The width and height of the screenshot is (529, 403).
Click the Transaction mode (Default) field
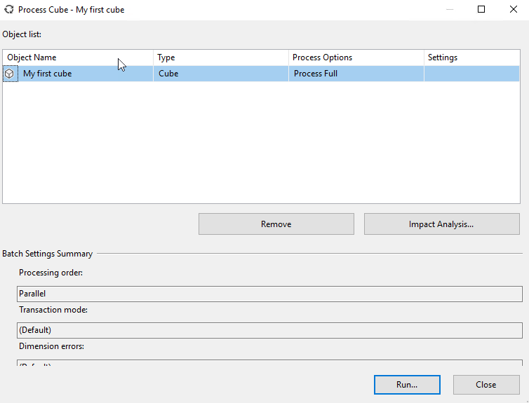point(269,330)
